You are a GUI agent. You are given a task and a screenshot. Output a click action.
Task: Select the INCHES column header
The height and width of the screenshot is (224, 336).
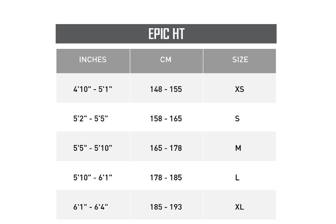pos(93,61)
